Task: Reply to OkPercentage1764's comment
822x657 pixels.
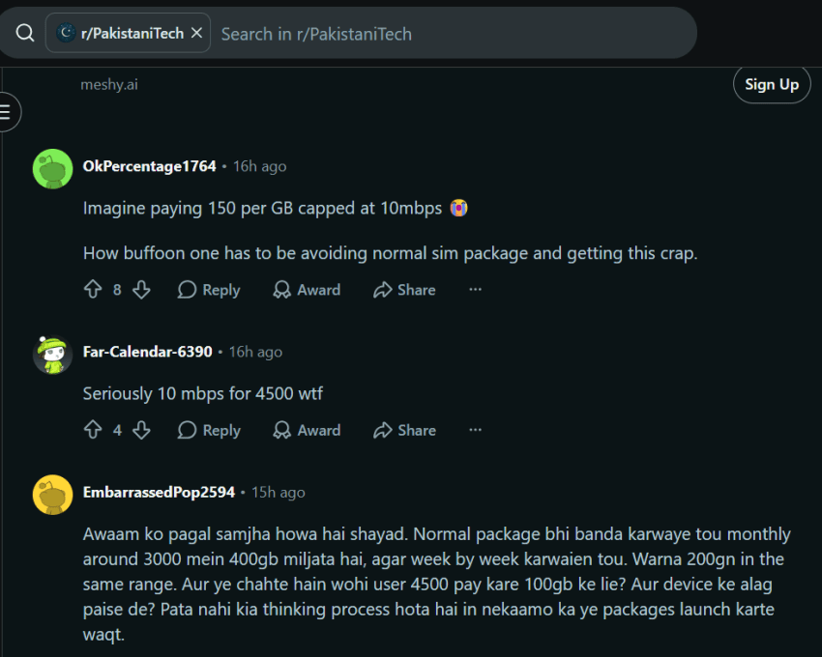Action: coord(209,290)
